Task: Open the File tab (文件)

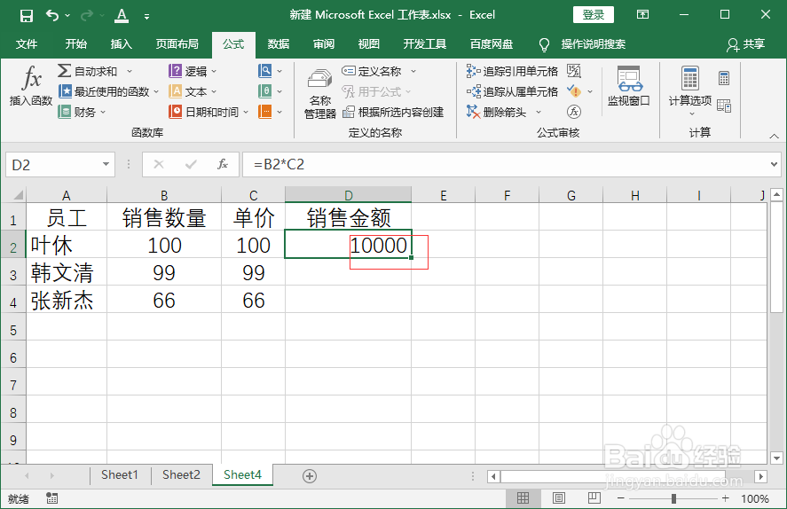Action: [x=27, y=44]
